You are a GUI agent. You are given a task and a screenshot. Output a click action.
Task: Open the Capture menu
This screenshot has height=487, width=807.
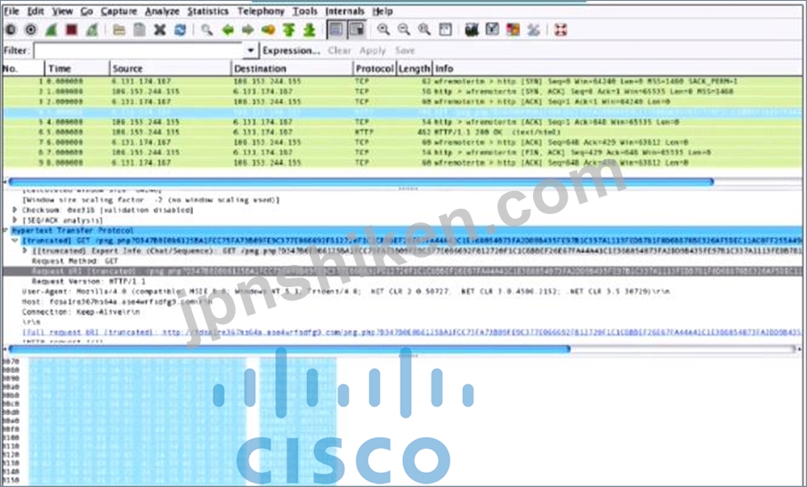(119, 11)
